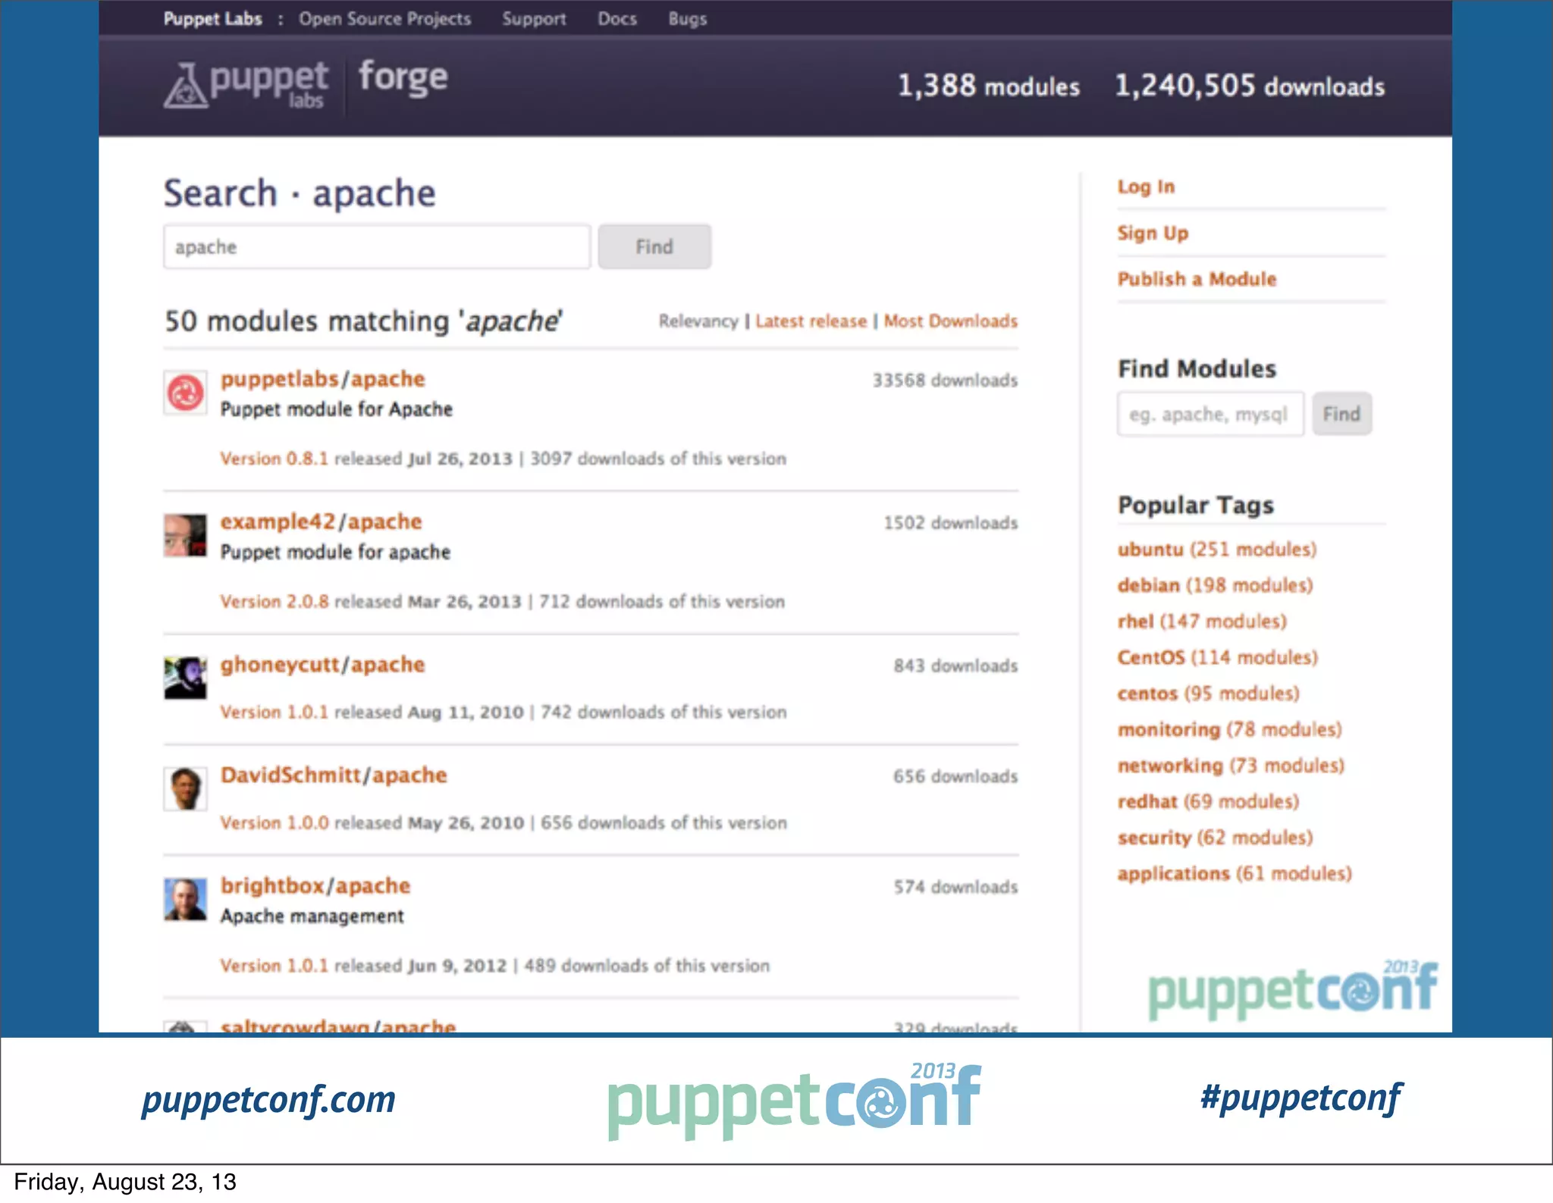The image size is (1553, 1203).
Task: Open the saltycowdawg/apache module
Action: (x=338, y=1026)
